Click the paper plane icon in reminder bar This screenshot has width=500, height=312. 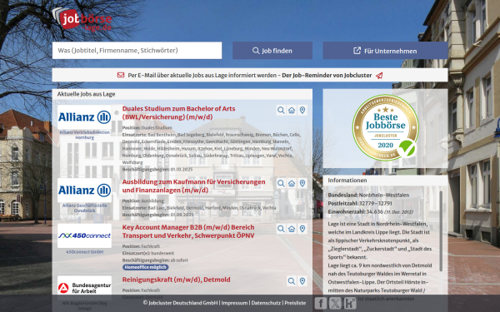[379, 76]
